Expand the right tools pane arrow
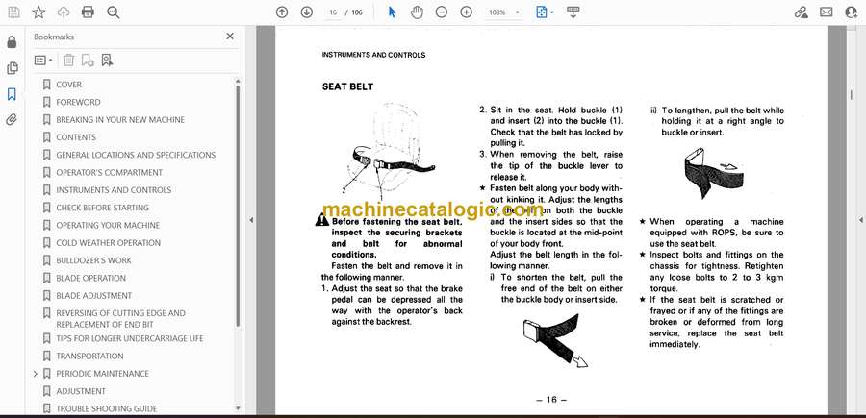866x418 pixels. [860, 220]
